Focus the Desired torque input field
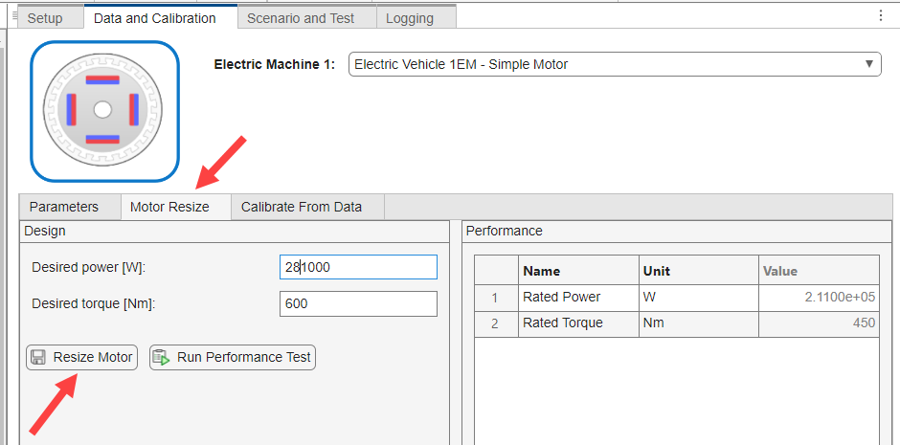The width and height of the screenshot is (900, 445). coord(359,304)
